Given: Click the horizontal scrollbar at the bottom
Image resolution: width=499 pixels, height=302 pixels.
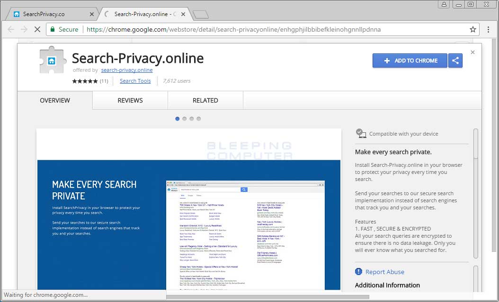Looking at the screenshot, I should click(x=267, y=297).
